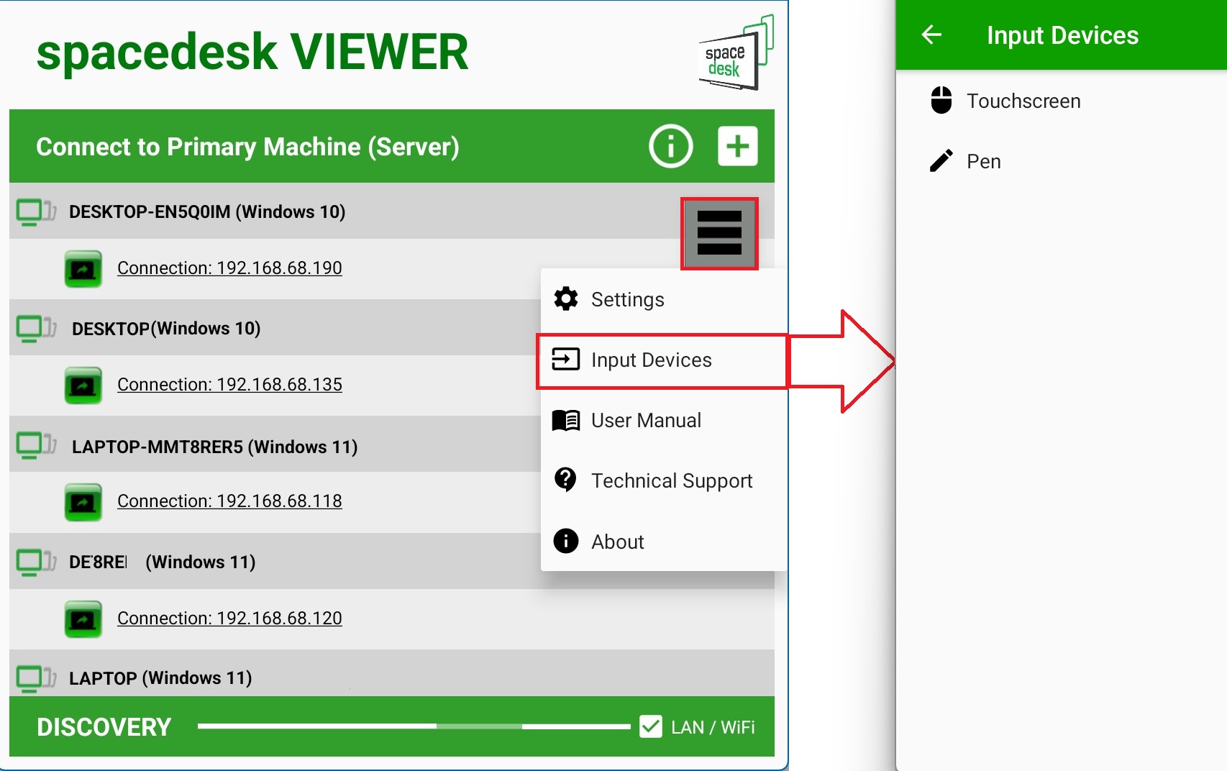Add a server with the plus icon
The width and height of the screenshot is (1227, 771).
[x=737, y=147]
